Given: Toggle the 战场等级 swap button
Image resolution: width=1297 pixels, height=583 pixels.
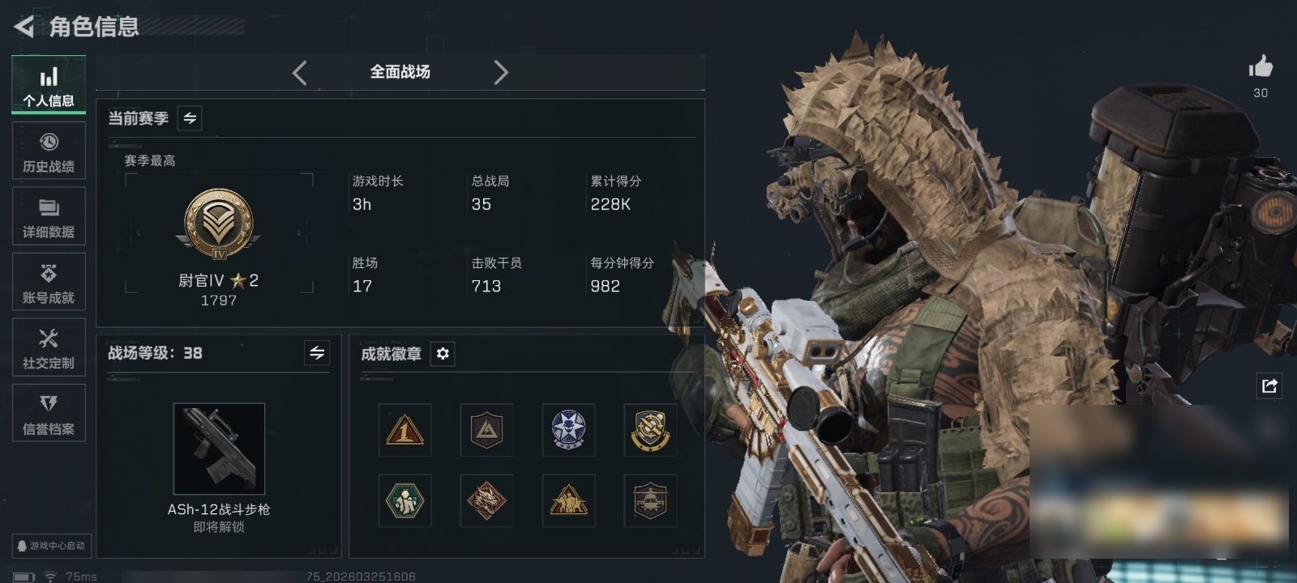Looking at the screenshot, I should pos(317,353).
